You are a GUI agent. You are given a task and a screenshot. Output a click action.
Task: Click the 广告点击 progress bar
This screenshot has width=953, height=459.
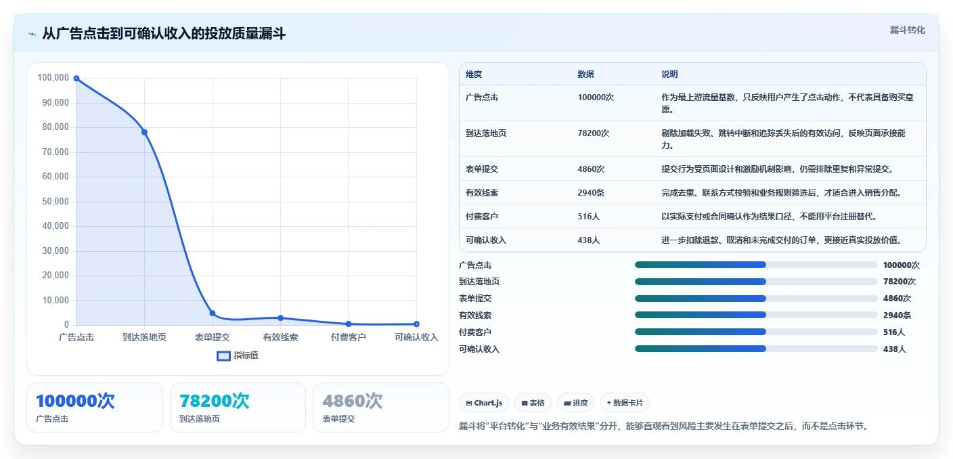756,265
